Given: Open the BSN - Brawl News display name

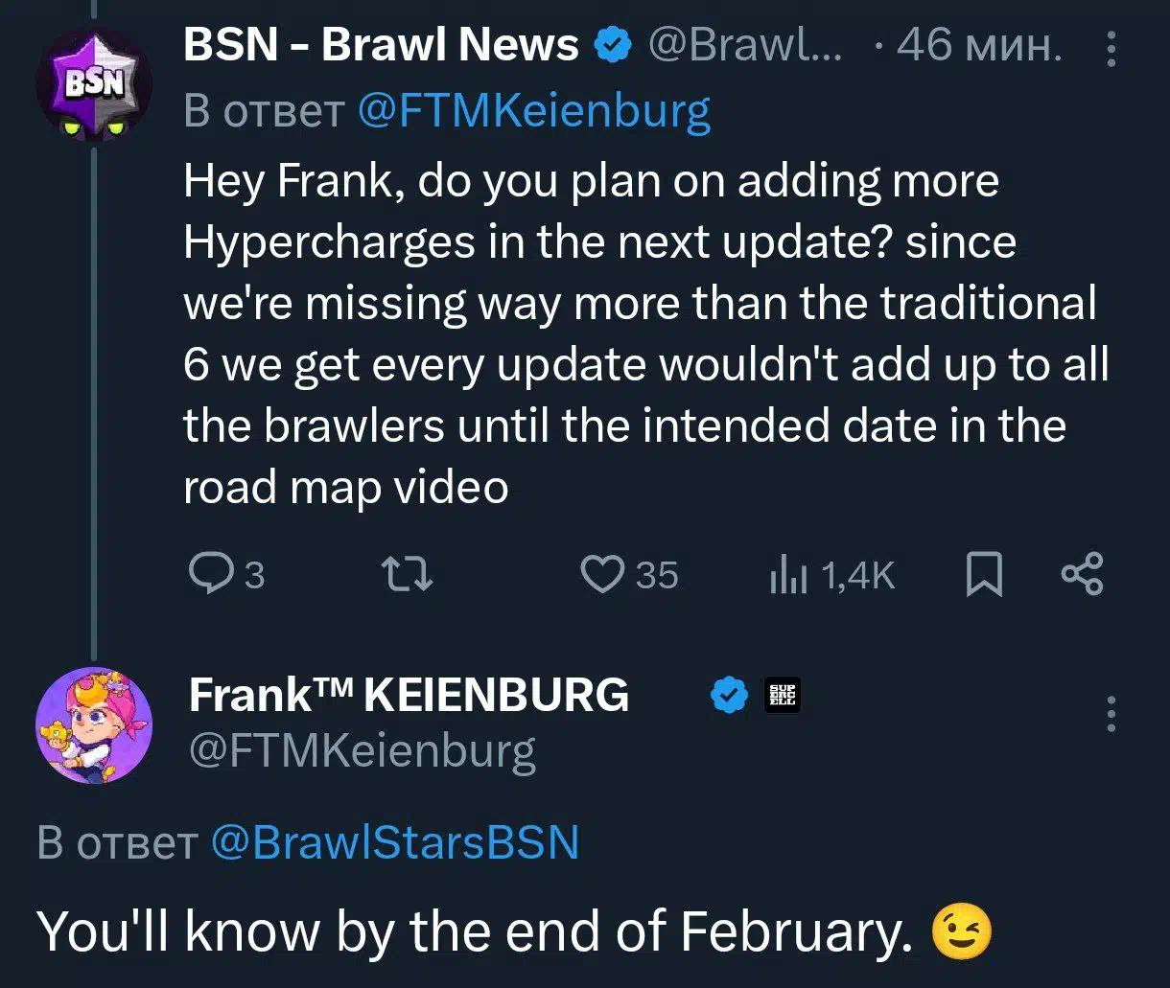Looking at the screenshot, I should pyautogui.click(x=382, y=45).
